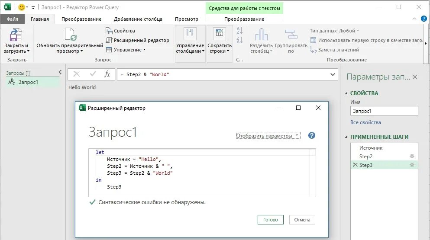Expand the Refresh Preview dropdown arrow
Image resolution: width=430 pixels, height=240 pixels.
(81, 51)
